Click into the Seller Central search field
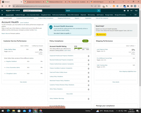Viewport: 141px width, 113px height. pos(81,11)
